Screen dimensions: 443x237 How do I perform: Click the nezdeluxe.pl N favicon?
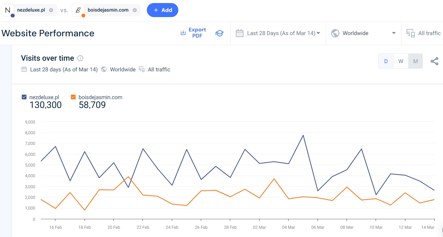[8, 10]
